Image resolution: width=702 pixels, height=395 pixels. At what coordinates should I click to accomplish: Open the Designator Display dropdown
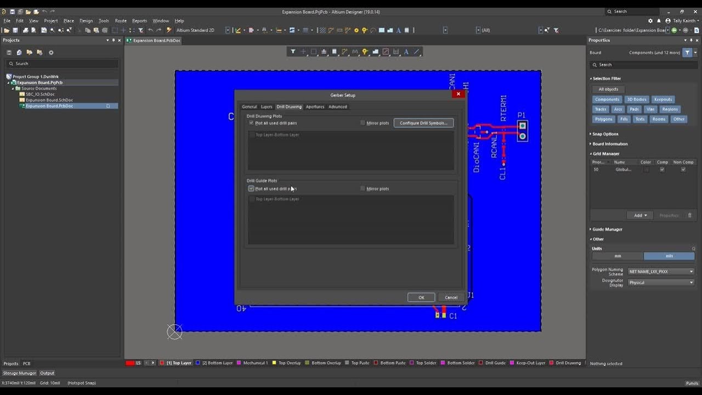coord(661,283)
